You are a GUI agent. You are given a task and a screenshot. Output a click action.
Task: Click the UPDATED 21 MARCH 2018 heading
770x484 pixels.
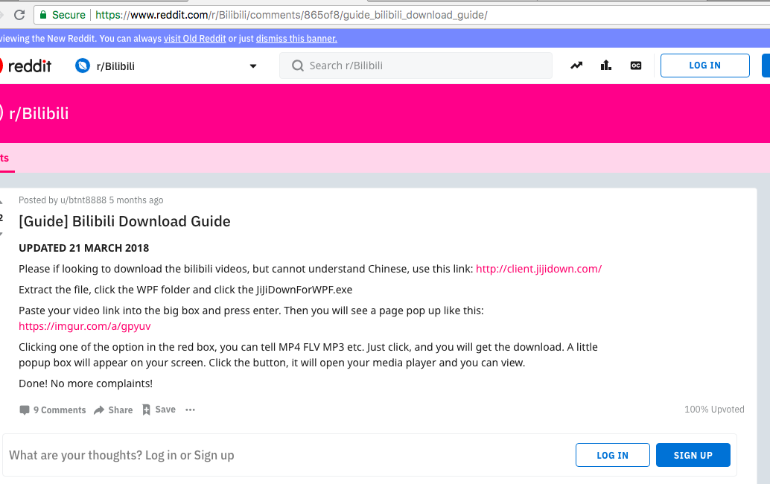click(84, 248)
